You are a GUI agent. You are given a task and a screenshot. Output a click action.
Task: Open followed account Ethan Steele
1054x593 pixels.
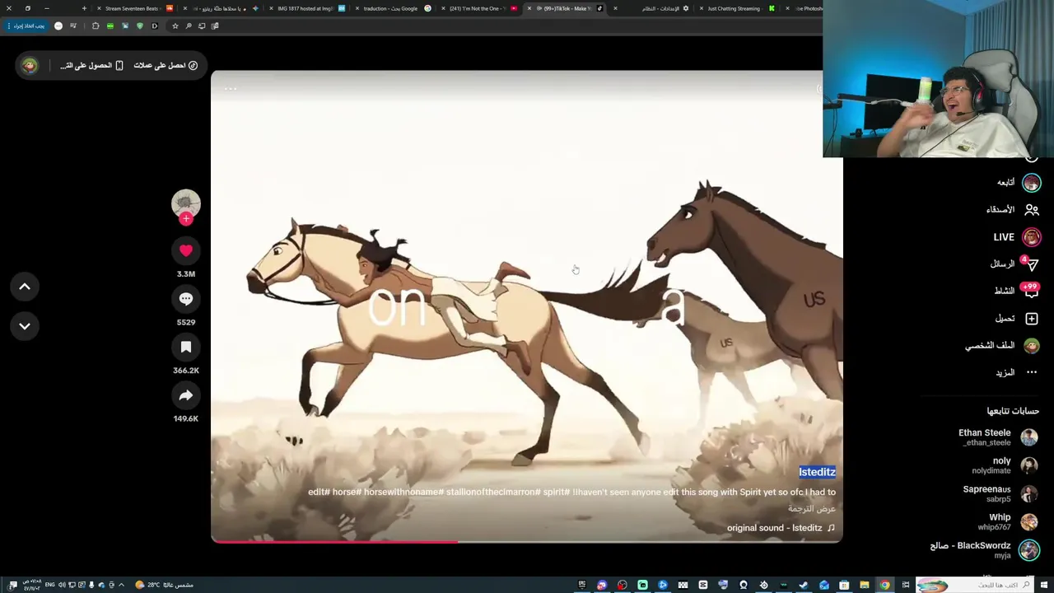(998, 437)
